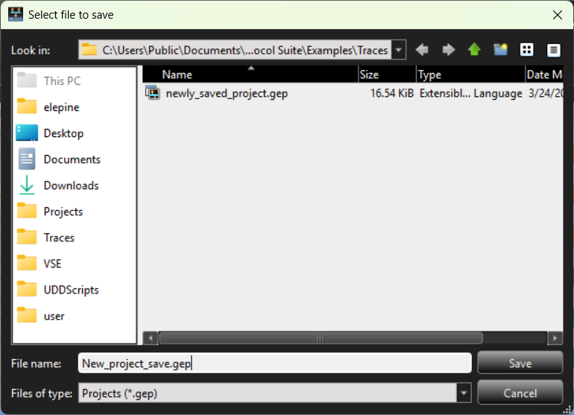Expand the Look in path dropdown
Viewport: 574px width, 415px height.
pyautogui.click(x=399, y=50)
